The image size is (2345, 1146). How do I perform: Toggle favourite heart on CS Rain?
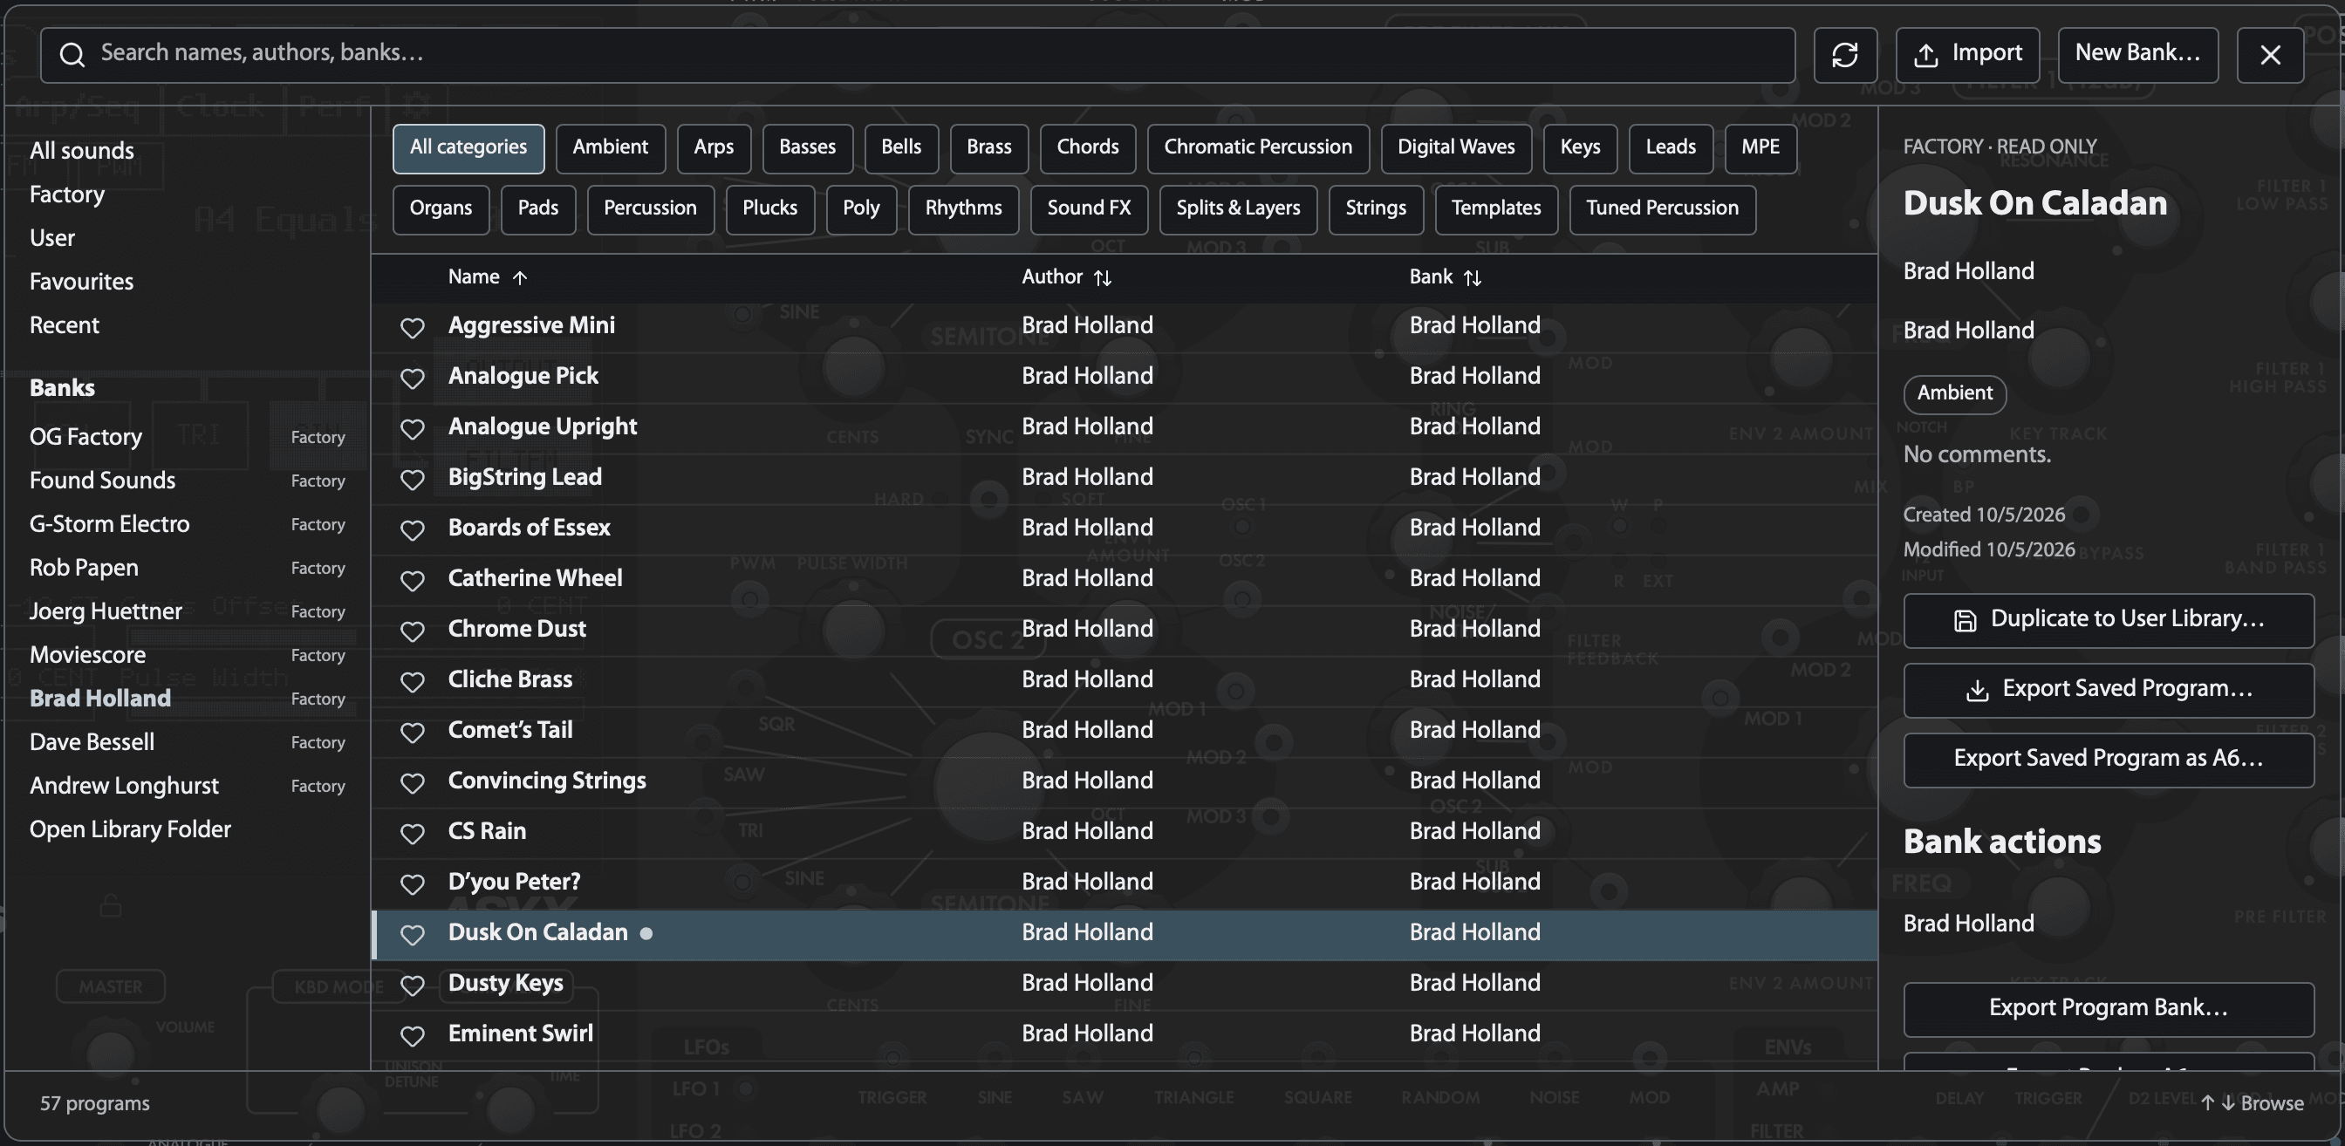413,833
